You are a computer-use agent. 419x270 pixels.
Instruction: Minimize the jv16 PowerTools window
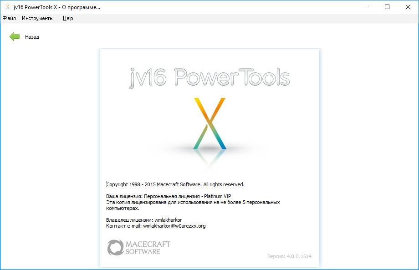point(367,7)
